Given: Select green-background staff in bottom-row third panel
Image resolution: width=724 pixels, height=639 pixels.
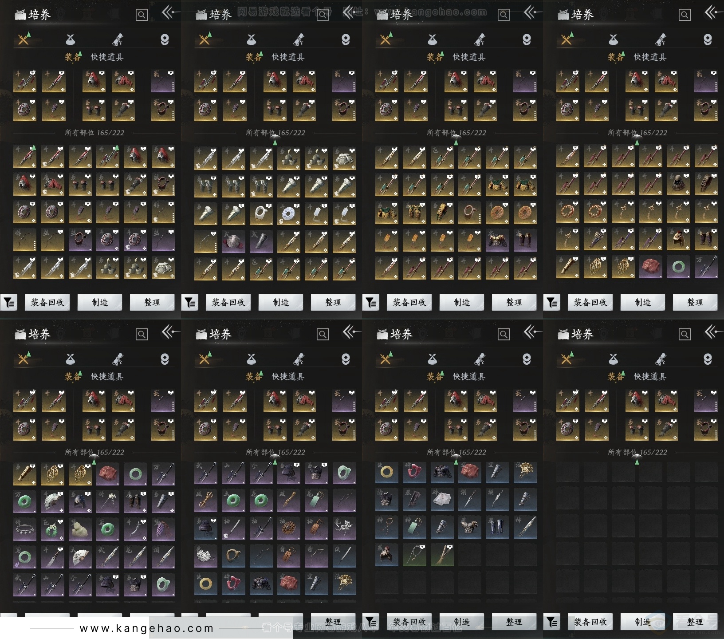Looking at the screenshot, I should click(442, 555).
